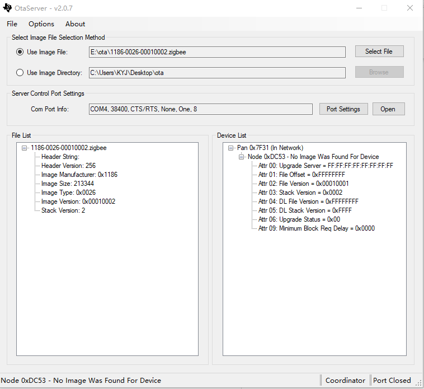The width and height of the screenshot is (424, 389).
Task: Select Attr 03: Stack Version row
Action: [300, 193]
